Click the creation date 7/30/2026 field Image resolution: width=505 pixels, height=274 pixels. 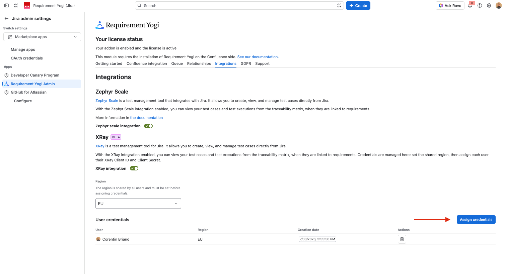[x=317, y=239]
